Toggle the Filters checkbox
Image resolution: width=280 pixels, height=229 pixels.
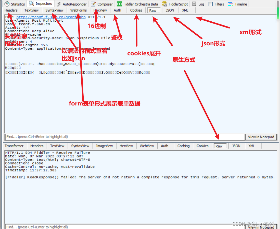(211, 4)
